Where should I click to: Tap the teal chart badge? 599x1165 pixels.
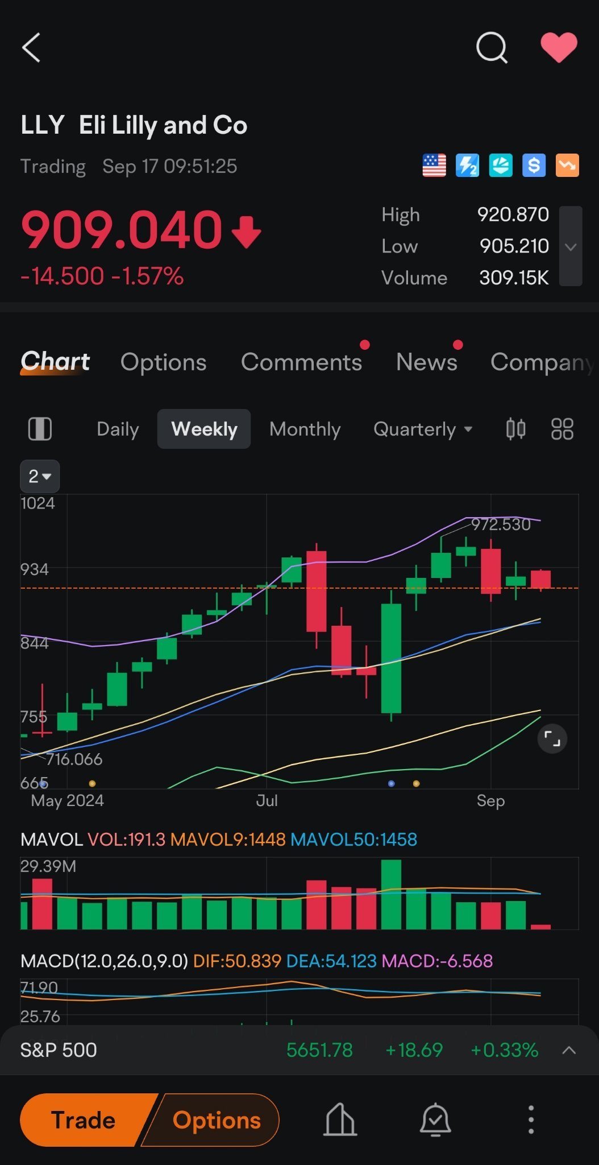(x=501, y=166)
